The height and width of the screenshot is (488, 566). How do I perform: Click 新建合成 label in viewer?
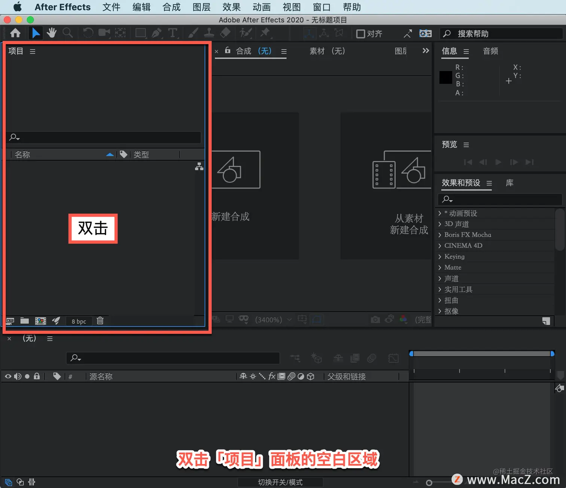tap(231, 217)
